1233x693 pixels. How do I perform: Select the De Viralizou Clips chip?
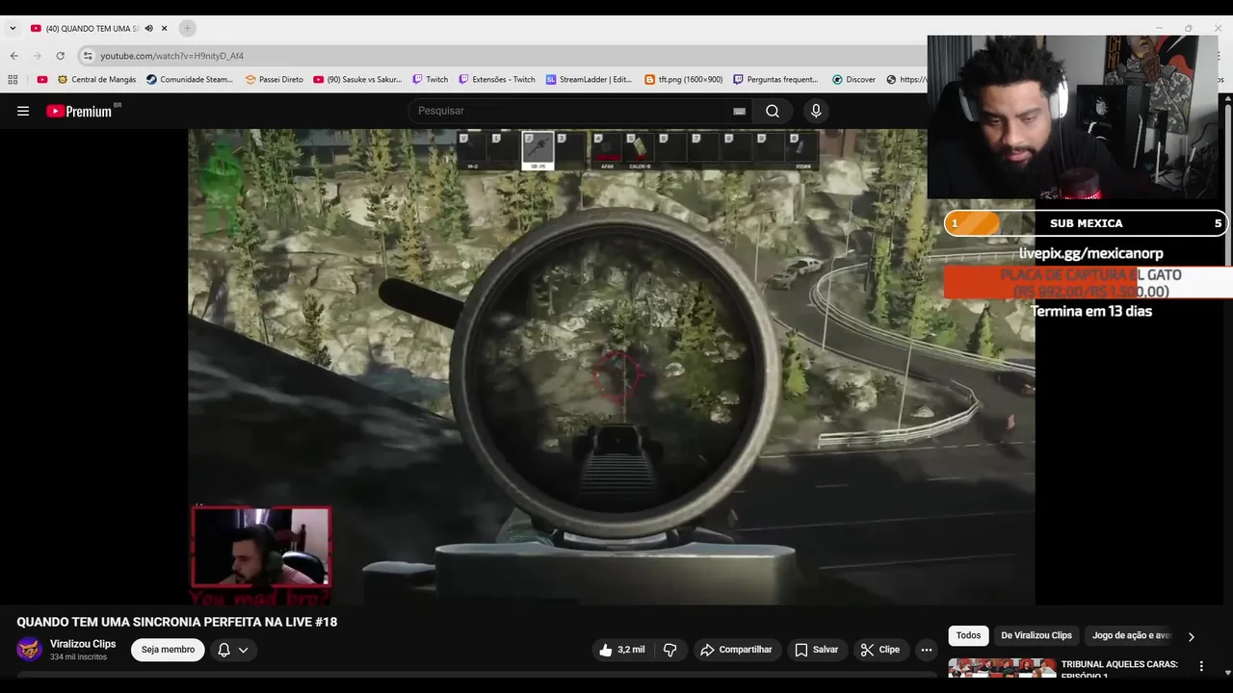tap(1036, 635)
